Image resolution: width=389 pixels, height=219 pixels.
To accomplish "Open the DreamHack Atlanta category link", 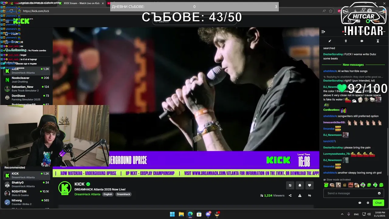I will 87,194.
